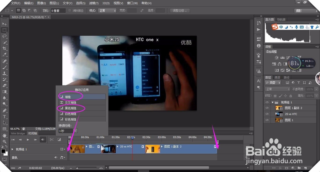
Task: Switch to the 路径 paths tab
Action: [286, 77]
